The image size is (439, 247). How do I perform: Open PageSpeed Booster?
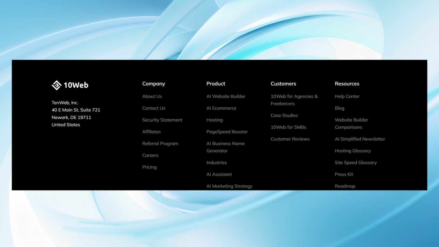click(227, 132)
